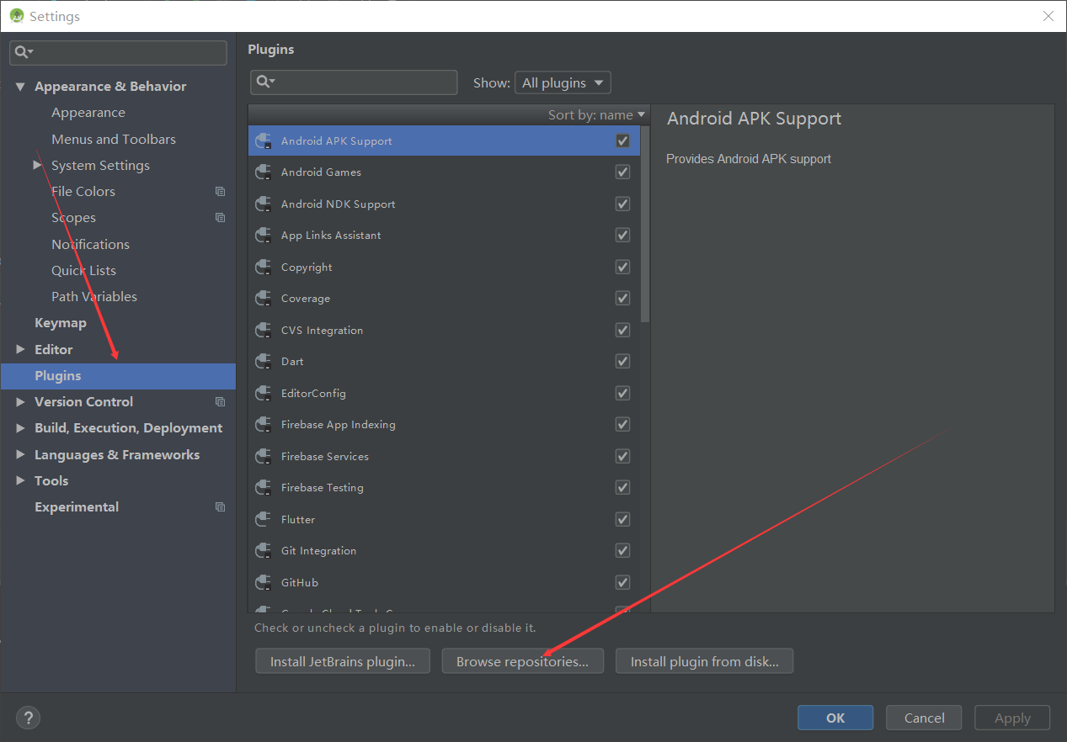1067x742 pixels.
Task: Expand the Editor section arrow
Action: point(20,349)
